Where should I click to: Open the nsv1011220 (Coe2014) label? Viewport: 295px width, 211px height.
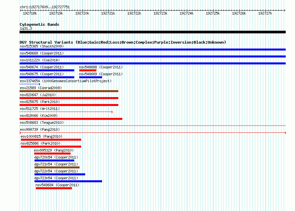pyautogui.click(x=40, y=60)
